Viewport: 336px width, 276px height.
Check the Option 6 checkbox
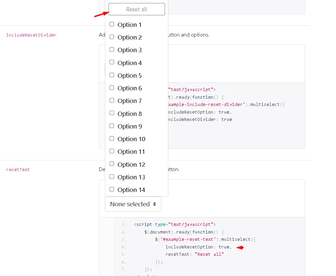112,88
